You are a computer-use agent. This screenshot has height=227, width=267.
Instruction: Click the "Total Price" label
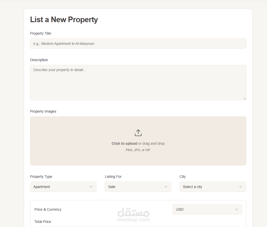coord(43,222)
